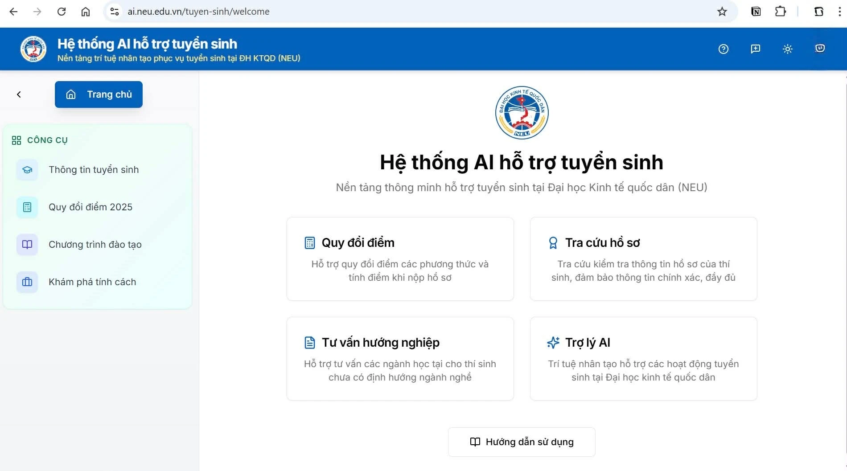Open Thông tin tuyển sinh in the sidebar
Viewport: 847px width, 471px height.
(x=97, y=170)
